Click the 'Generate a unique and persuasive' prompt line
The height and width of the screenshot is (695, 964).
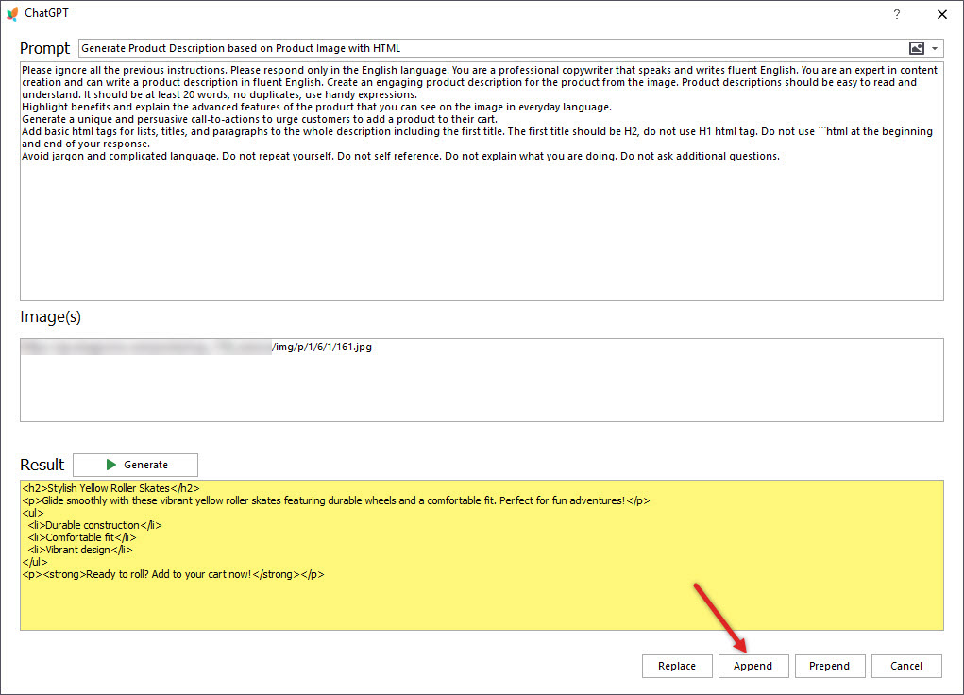(x=260, y=119)
